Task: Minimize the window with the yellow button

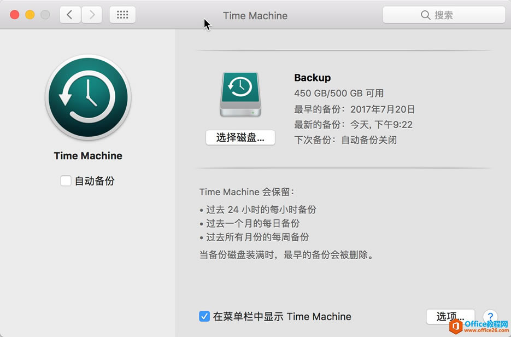Action: [30, 15]
